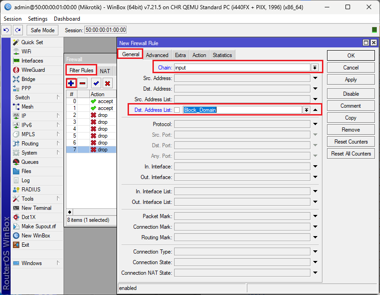Switch to the Extra tab
Image resolution: width=380 pixels, height=295 pixels.
pos(180,55)
